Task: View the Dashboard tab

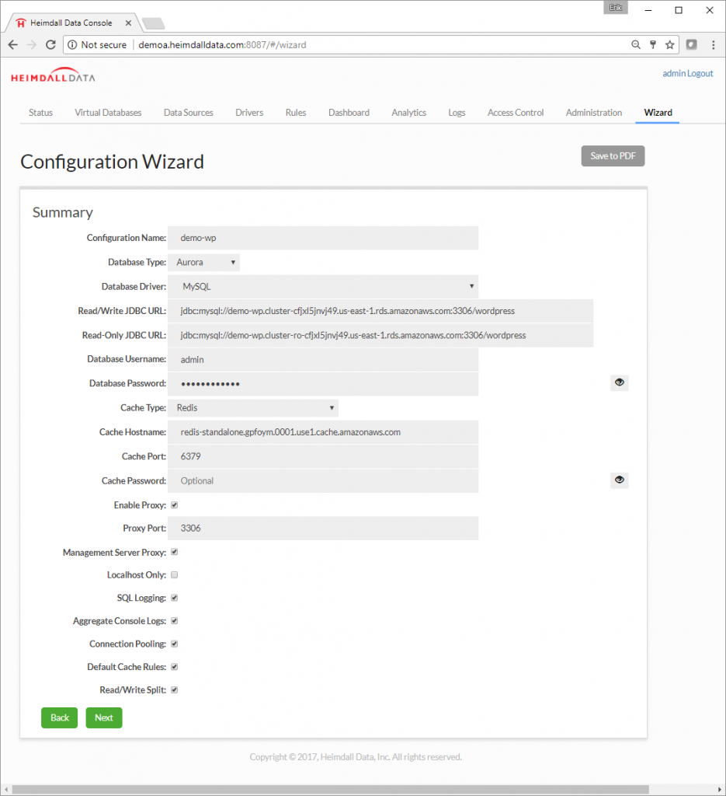Action: coord(349,113)
